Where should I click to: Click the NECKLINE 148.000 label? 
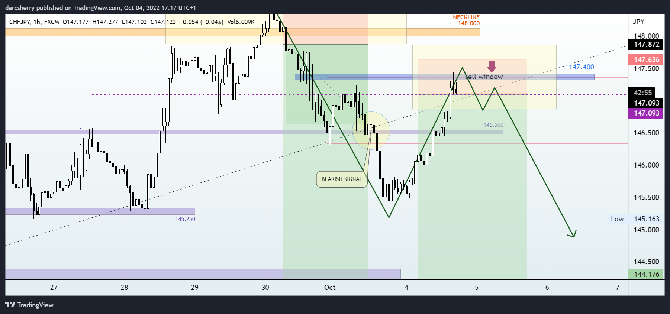point(466,20)
